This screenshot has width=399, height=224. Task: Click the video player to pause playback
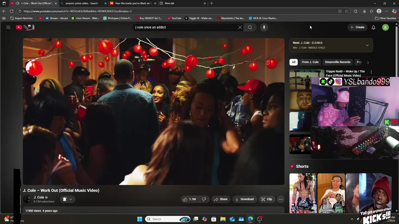(153, 111)
